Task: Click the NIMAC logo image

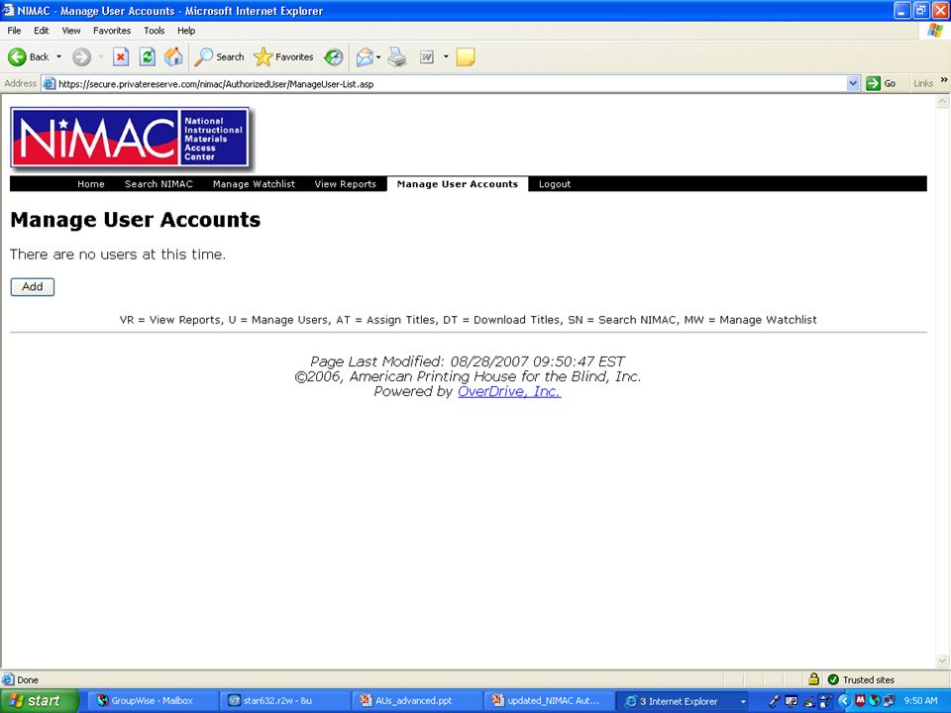Action: [130, 138]
